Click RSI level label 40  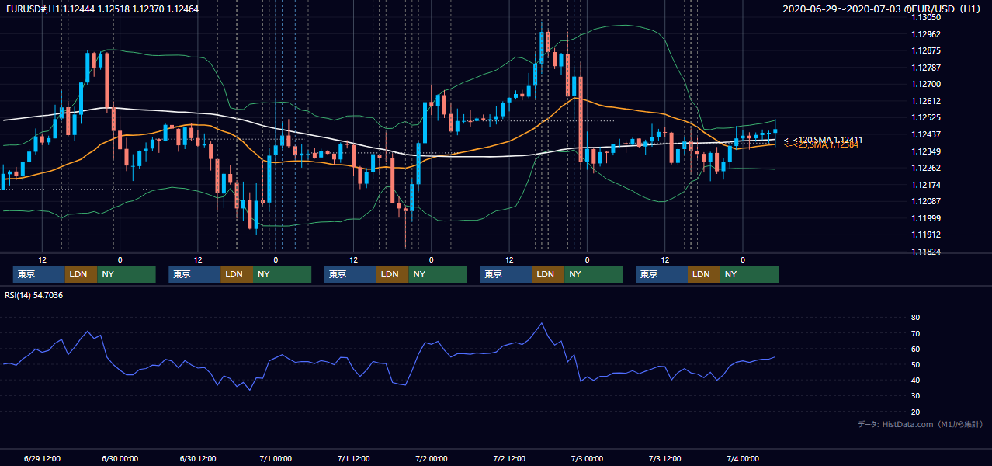coord(916,380)
